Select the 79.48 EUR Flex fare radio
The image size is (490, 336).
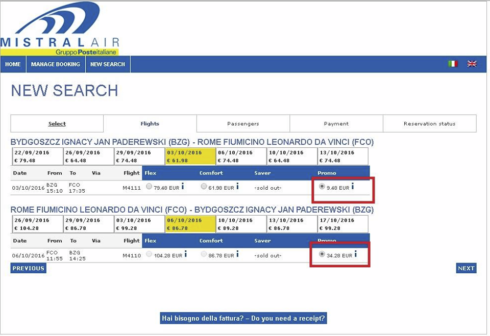149,187
